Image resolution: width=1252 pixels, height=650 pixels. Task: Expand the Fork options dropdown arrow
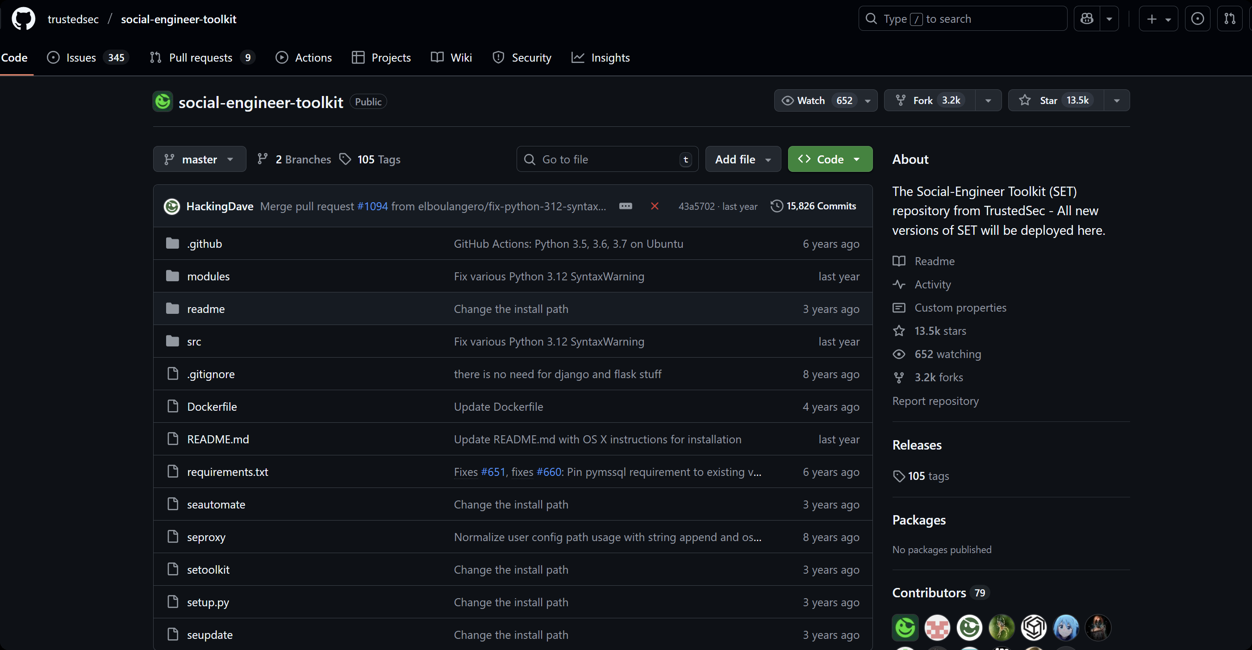point(988,100)
